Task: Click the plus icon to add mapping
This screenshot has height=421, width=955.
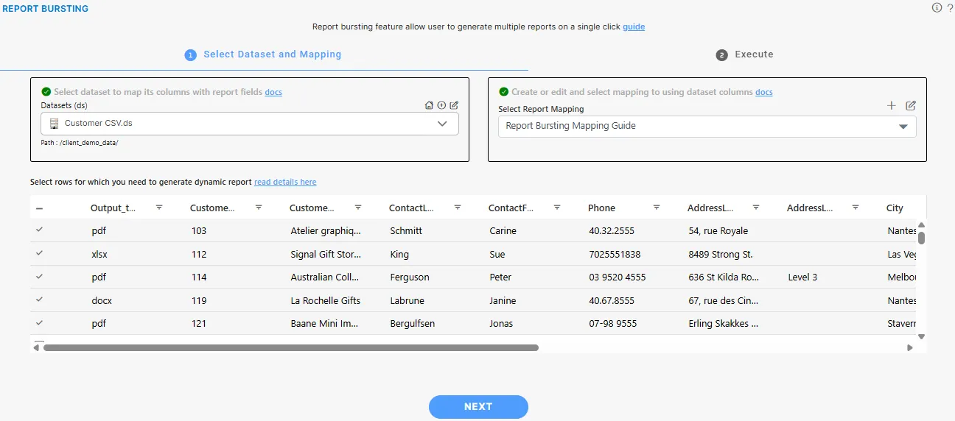Action: [892, 105]
